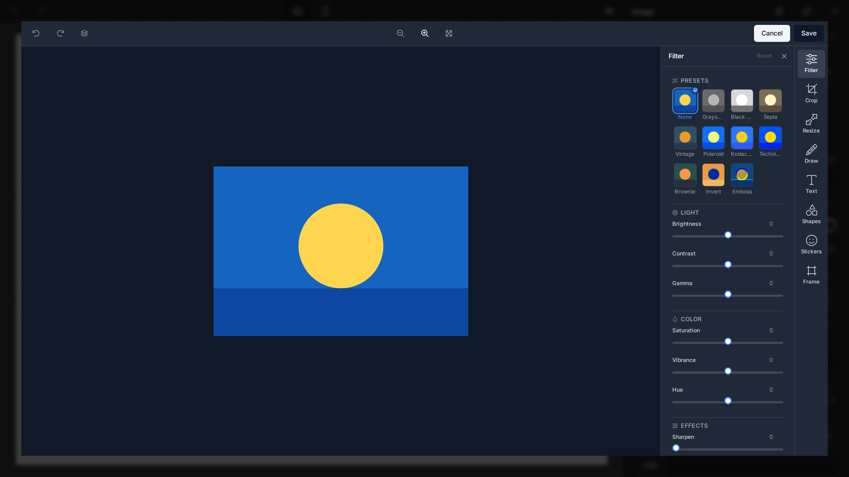Click the Hue slider handle
This screenshot has height=477, width=849.
click(728, 401)
